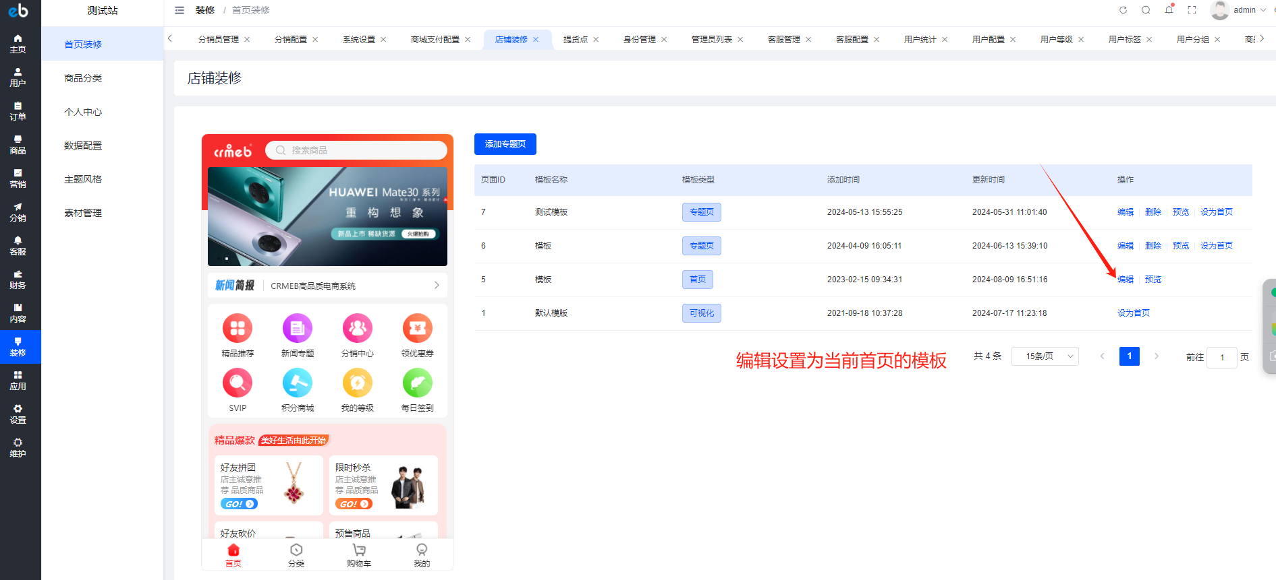Open 财务 section in left sidebar

18,279
